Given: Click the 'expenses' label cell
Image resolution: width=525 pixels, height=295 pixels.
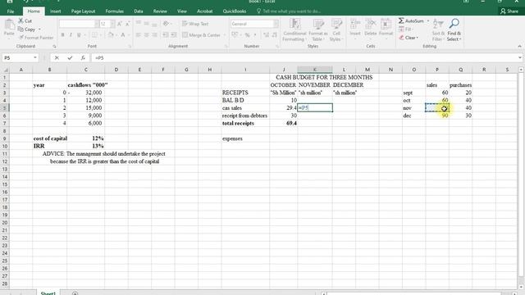Looking at the screenshot, I should [x=245, y=138].
